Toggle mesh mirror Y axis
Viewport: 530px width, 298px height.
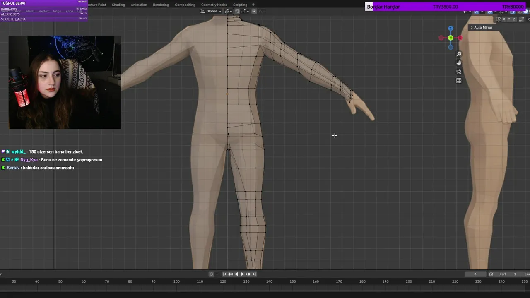pyautogui.click(x=509, y=19)
